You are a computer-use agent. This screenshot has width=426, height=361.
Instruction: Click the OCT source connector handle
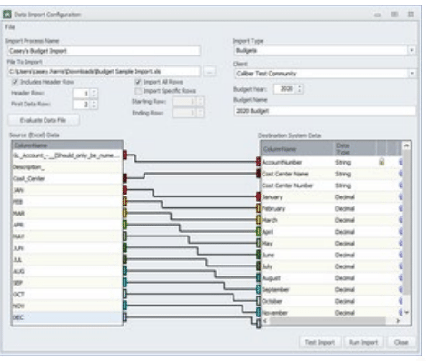point(124,294)
